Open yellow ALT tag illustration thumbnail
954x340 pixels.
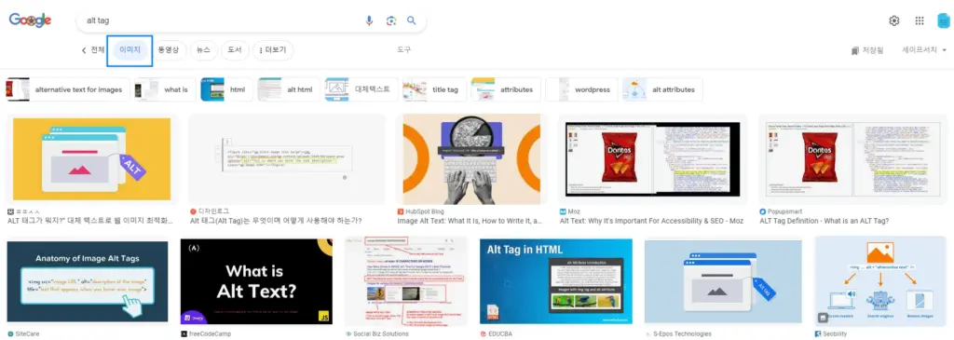point(92,159)
